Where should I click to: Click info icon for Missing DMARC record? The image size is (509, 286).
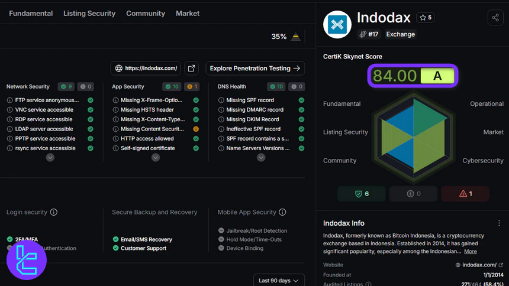221,110
